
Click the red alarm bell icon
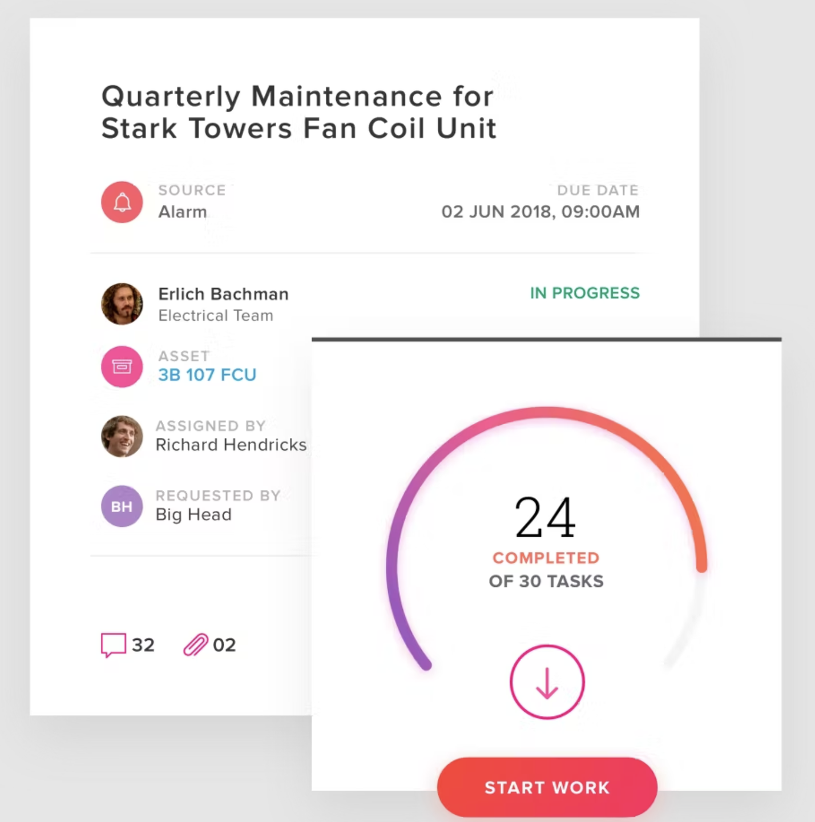point(122,202)
